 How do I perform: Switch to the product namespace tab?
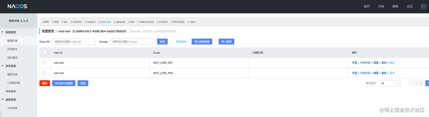pyautogui.click(x=163, y=22)
